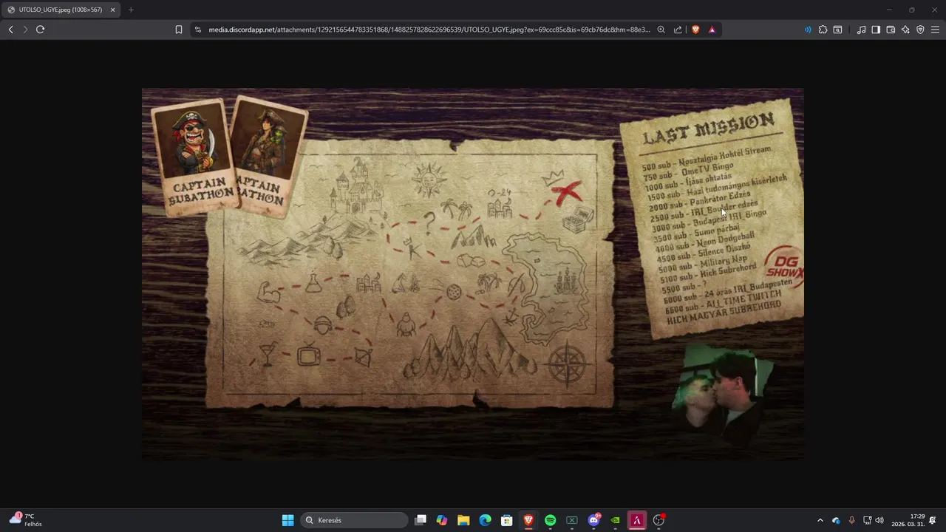Click the microphone tray icon
946x532 pixels.
coord(851,520)
